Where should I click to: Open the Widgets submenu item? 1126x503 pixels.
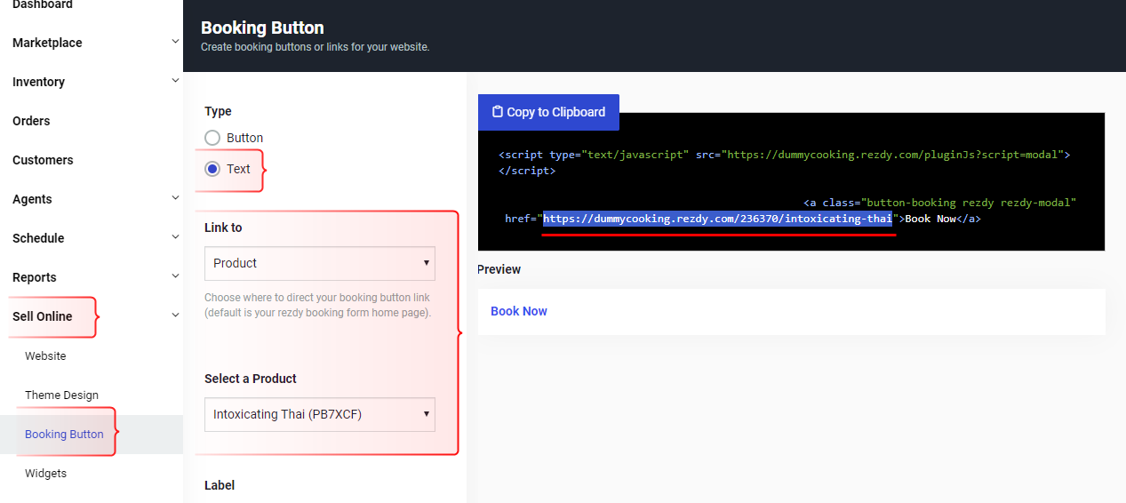45,473
